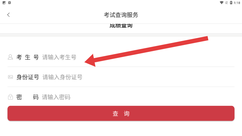Viewport: 242px width, 136px height.
Task: Focus the 请输入身份证号 input field
Action: click(138, 77)
